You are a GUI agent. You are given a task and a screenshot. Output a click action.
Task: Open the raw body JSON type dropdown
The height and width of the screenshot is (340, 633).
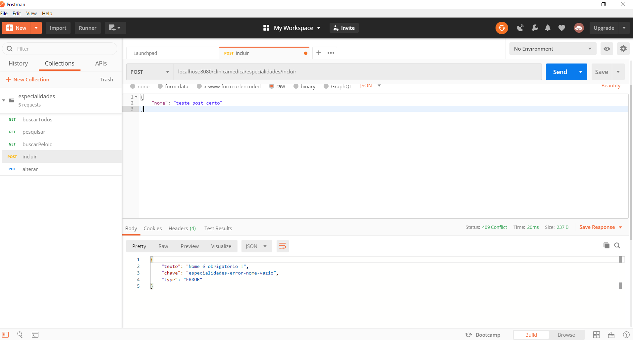point(370,86)
